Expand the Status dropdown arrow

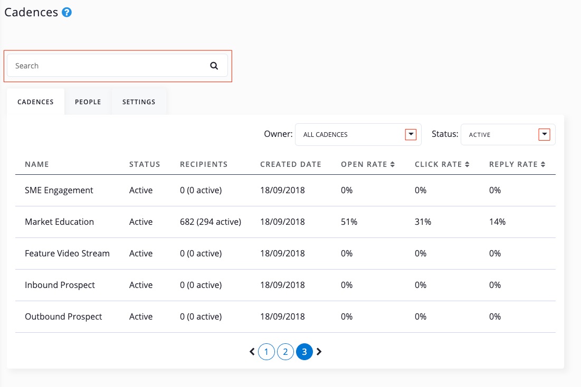[x=544, y=134]
